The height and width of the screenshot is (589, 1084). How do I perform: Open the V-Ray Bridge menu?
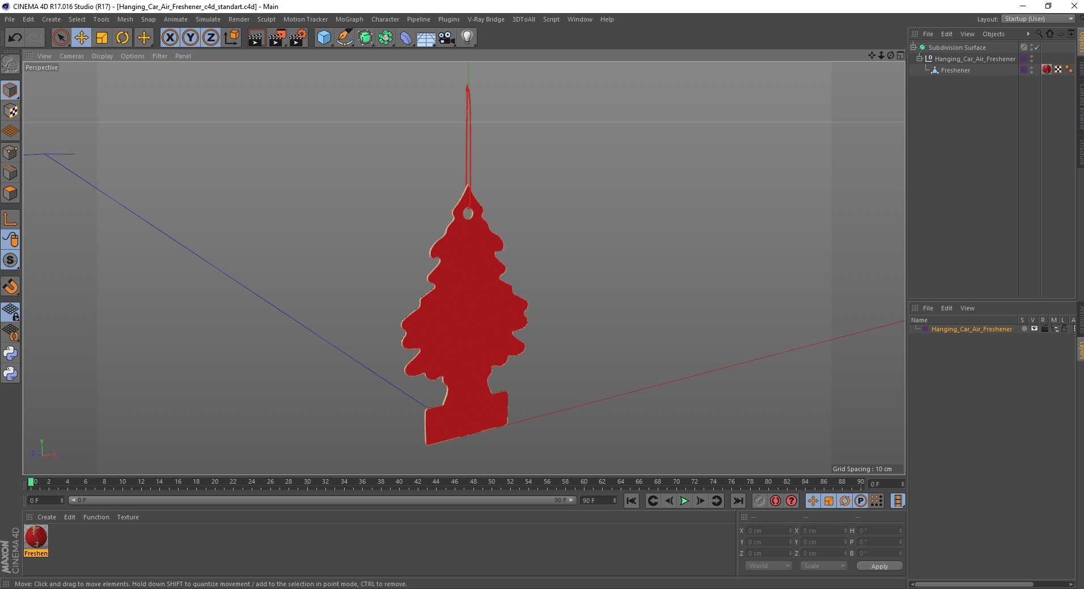point(486,19)
